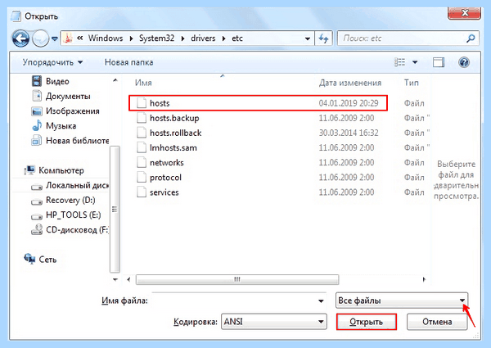Click the date 30.03.2014 16:32
The width and height of the screenshot is (491, 348).
coord(349,133)
